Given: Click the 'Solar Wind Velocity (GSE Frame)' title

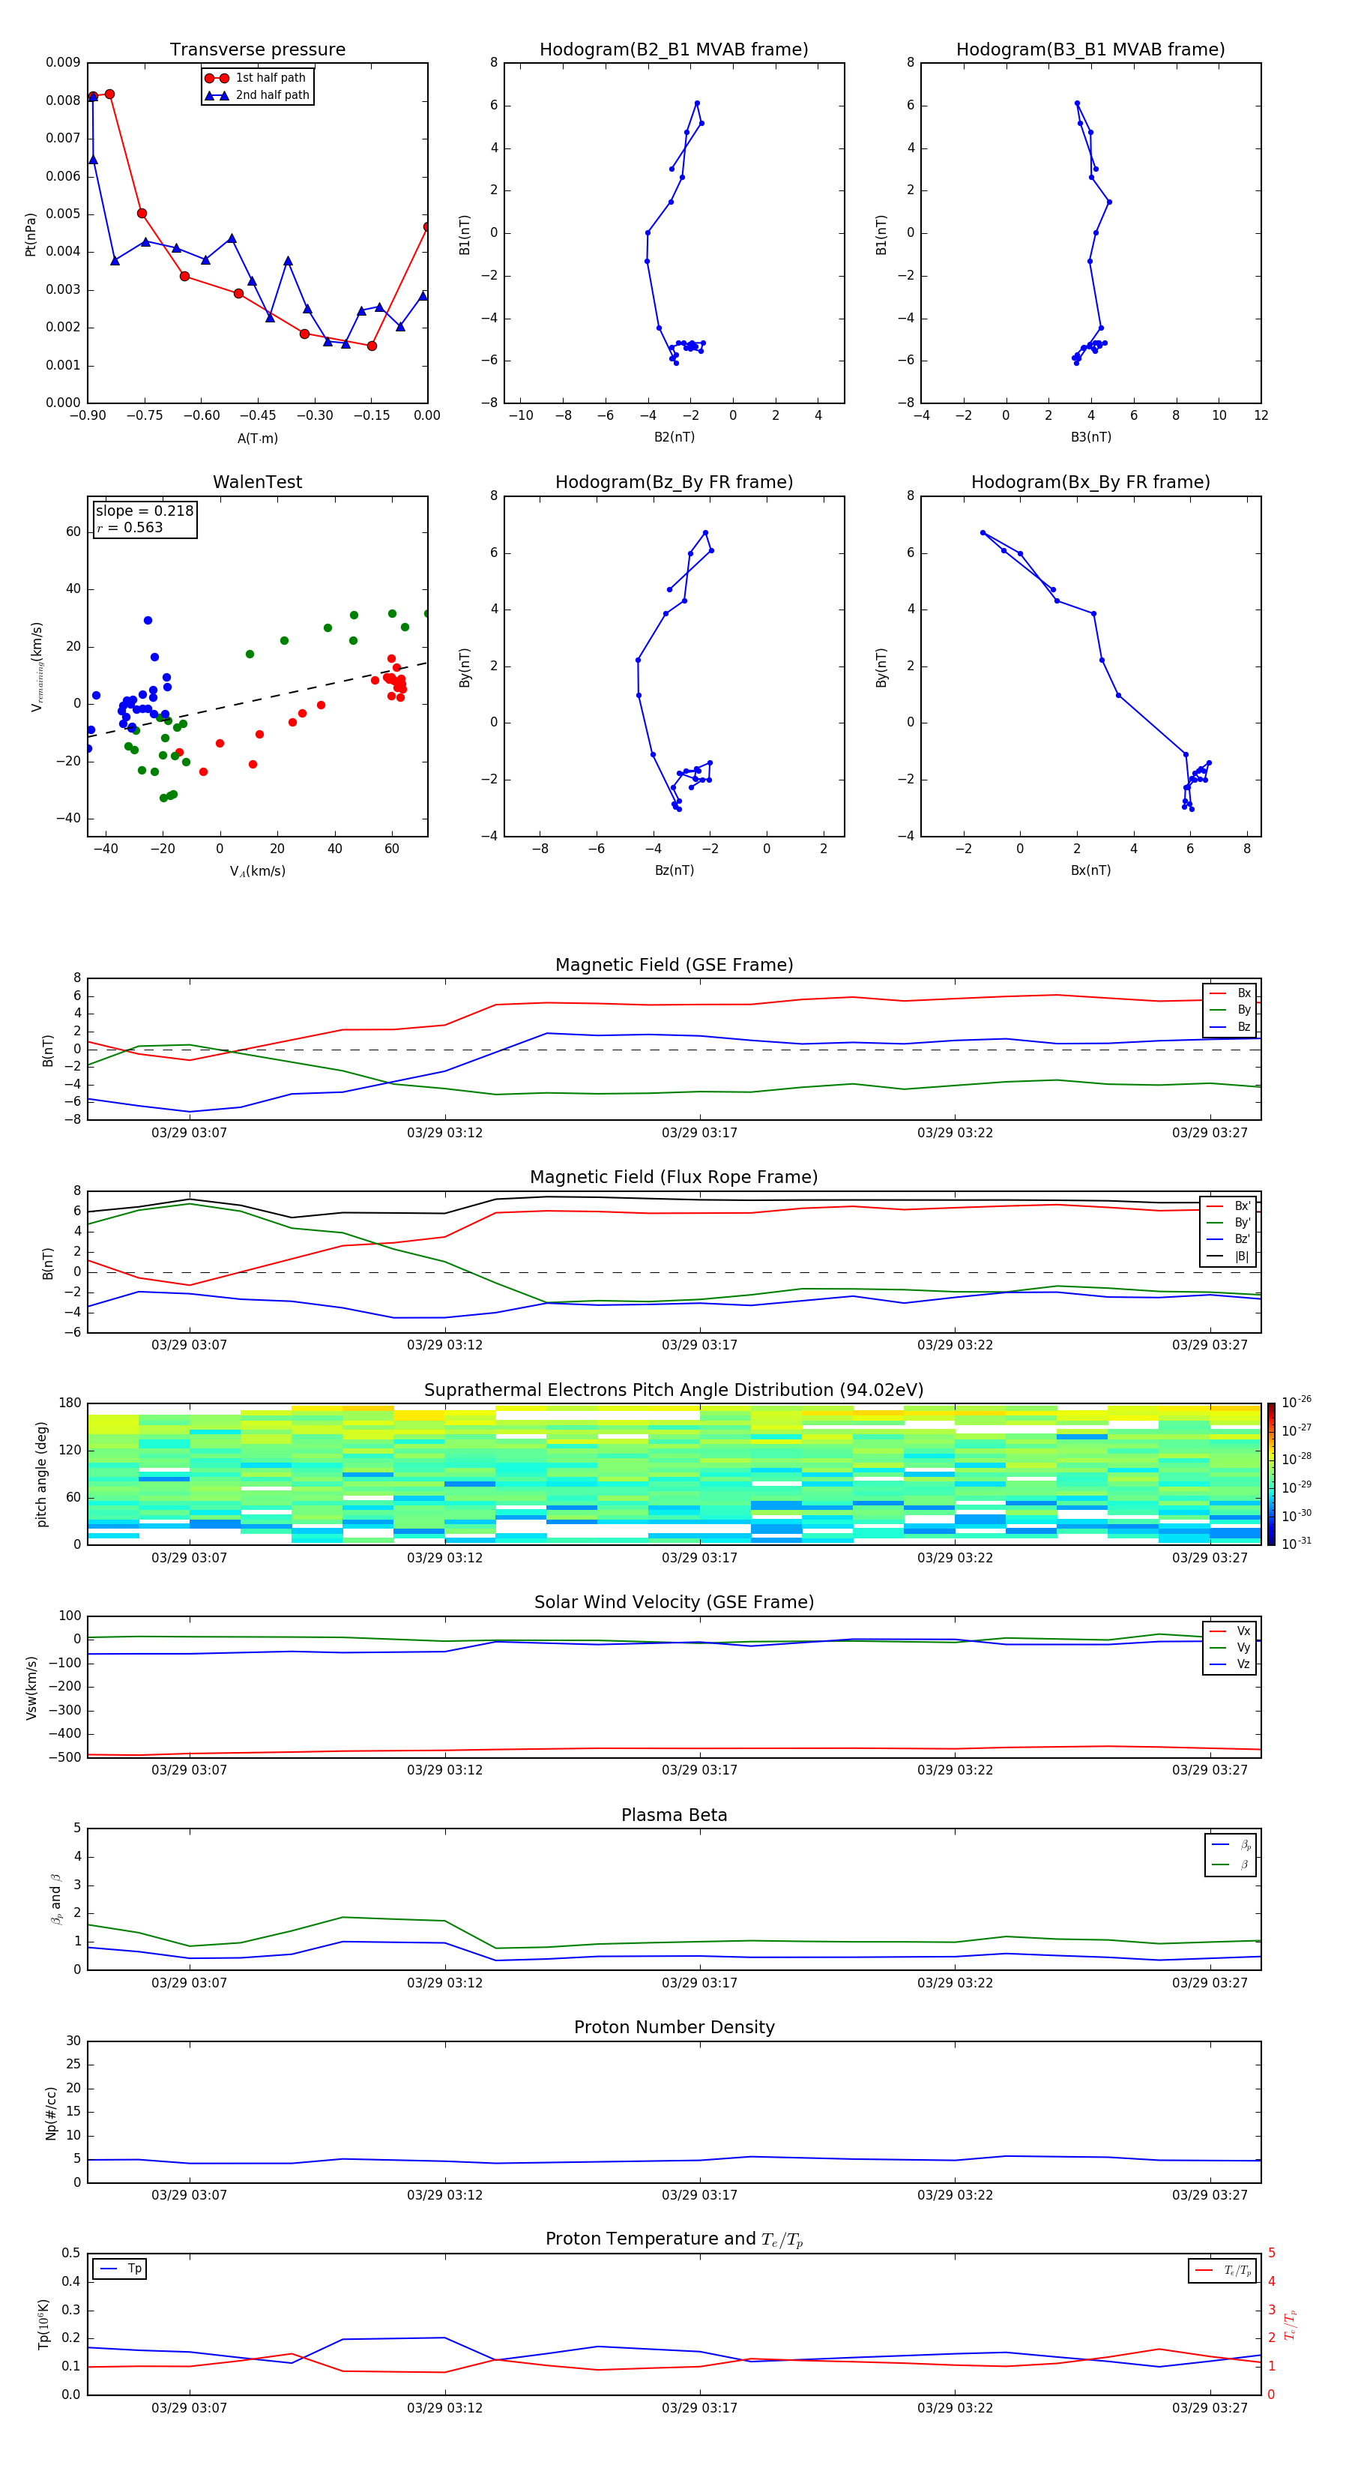Looking at the screenshot, I should click(674, 1602).
